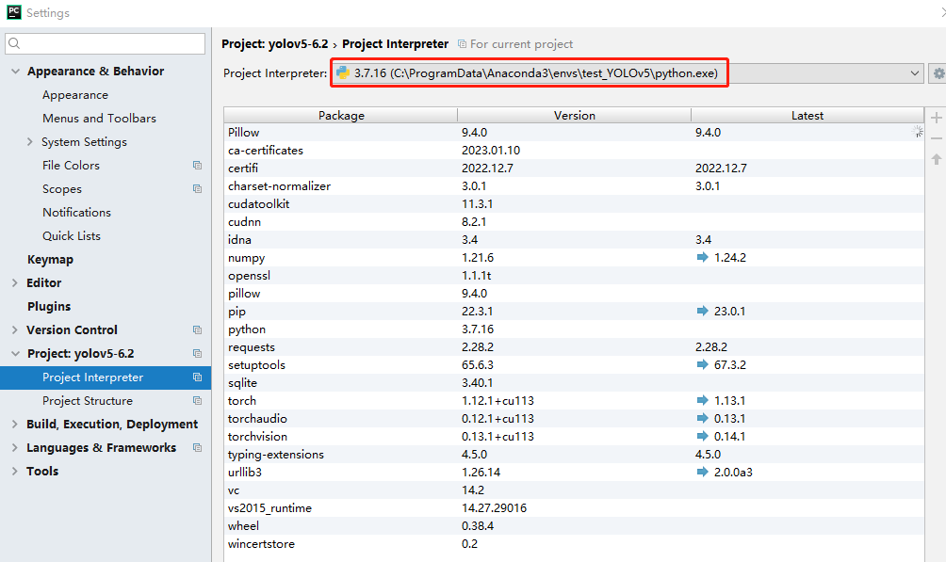Click the project icon beside Project: yolov5-6.2

coord(197,353)
